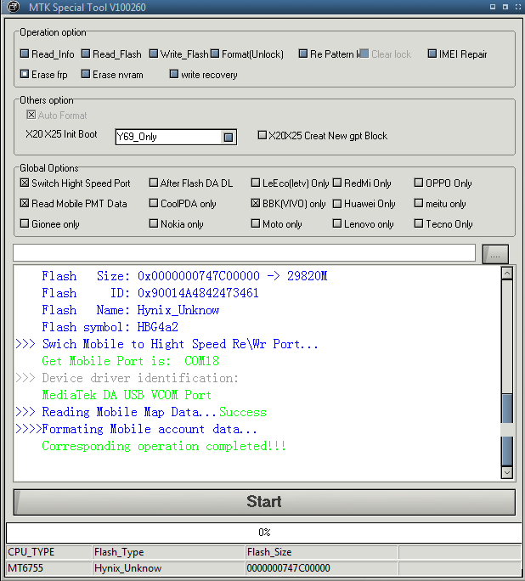Screen dimensions: 525x581
Task: Click the 0000000747C00000 flash size cell
Action: (x=322, y=568)
